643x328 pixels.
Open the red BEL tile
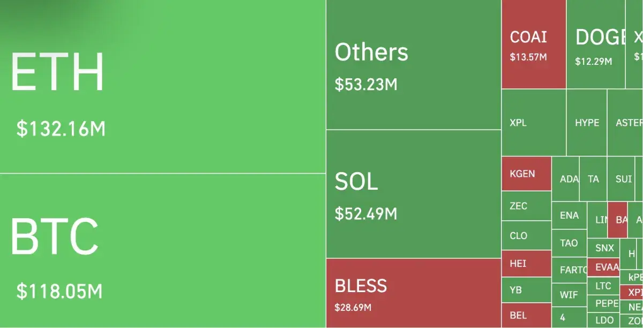[526, 315]
